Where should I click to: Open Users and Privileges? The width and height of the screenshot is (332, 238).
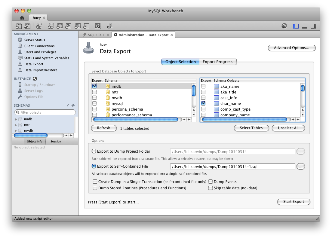click(x=40, y=52)
